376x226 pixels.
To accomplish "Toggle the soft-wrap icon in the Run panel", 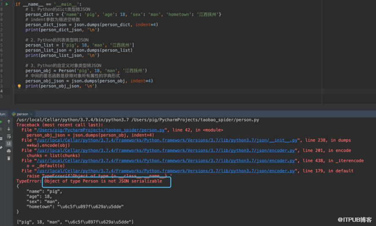I will [8, 136].
